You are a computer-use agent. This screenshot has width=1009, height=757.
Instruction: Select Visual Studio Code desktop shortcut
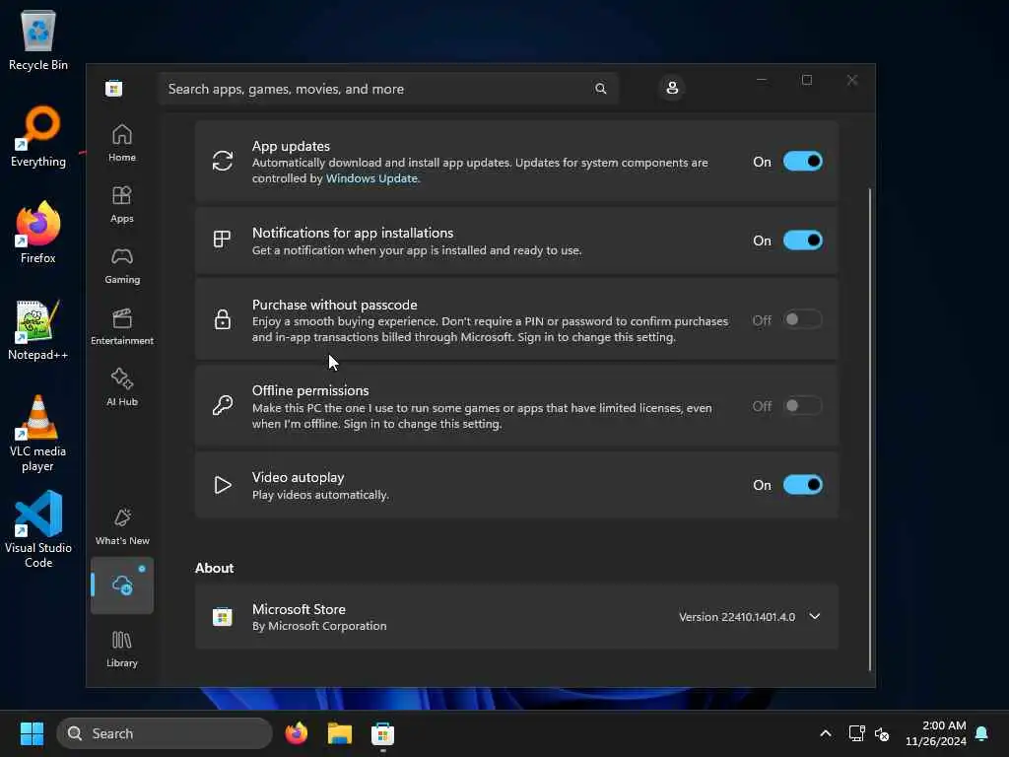(x=38, y=529)
